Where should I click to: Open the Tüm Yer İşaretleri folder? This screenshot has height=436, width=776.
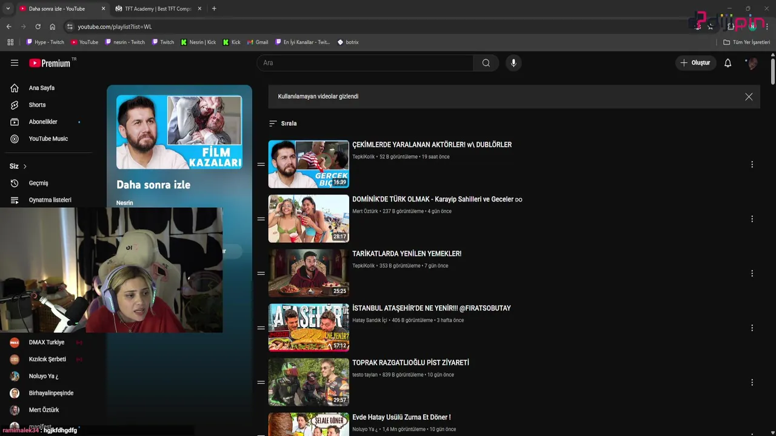(x=747, y=42)
